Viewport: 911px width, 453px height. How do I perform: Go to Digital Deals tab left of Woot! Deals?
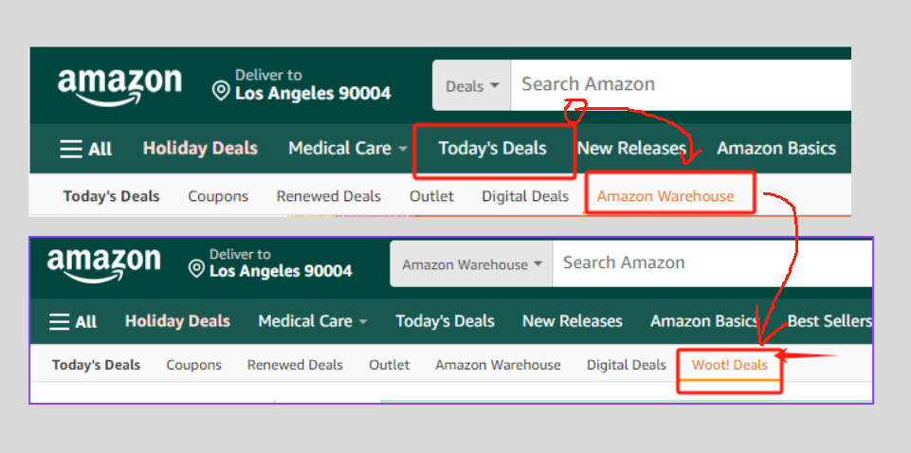tap(626, 365)
